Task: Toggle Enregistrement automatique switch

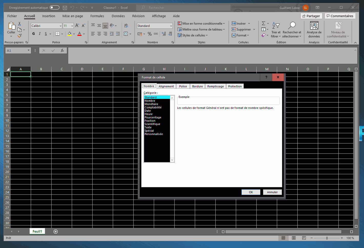Action: tap(55, 8)
